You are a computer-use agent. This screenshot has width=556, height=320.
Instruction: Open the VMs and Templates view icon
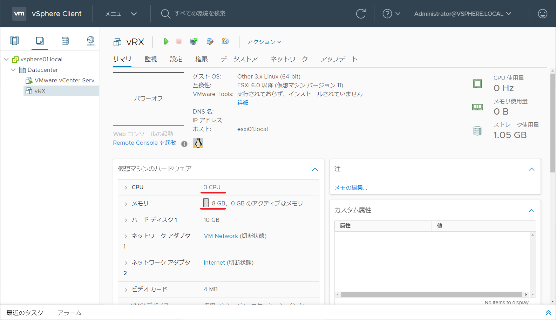point(40,41)
